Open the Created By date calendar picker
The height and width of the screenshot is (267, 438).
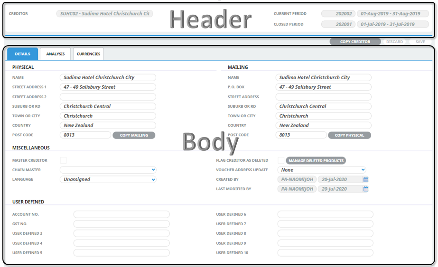click(x=366, y=180)
